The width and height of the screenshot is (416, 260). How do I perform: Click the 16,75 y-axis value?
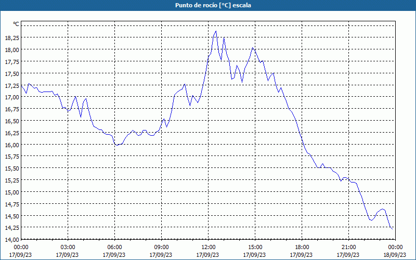(x=12, y=109)
